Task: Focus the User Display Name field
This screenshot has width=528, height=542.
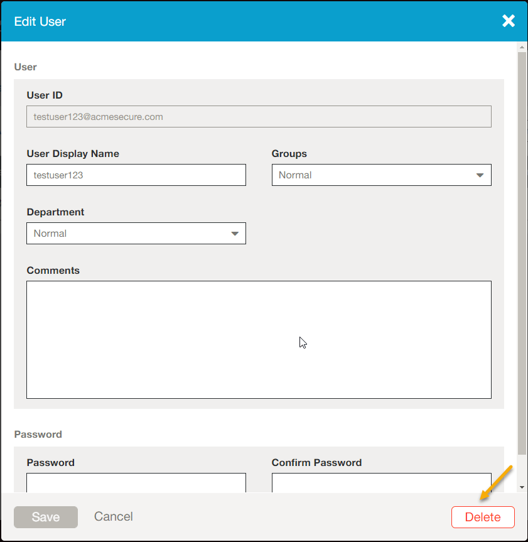Action: [136, 175]
